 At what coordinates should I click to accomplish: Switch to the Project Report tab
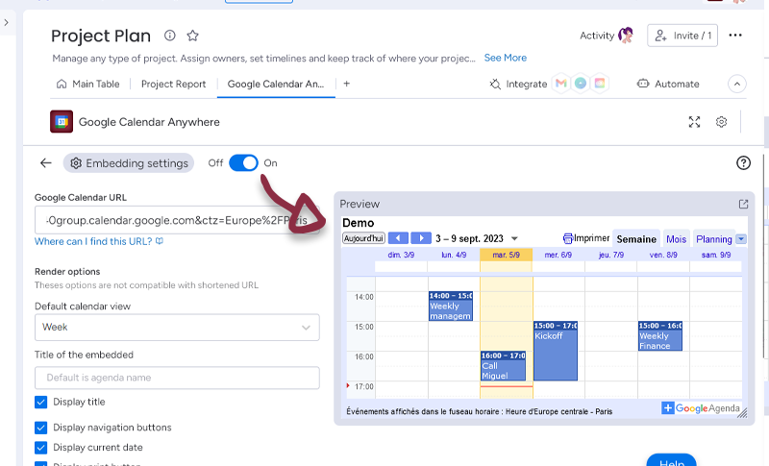pyautogui.click(x=173, y=84)
